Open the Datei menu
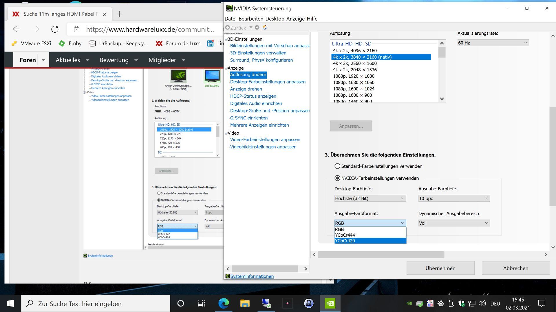Screen dimensions: 556x312 coord(231,19)
